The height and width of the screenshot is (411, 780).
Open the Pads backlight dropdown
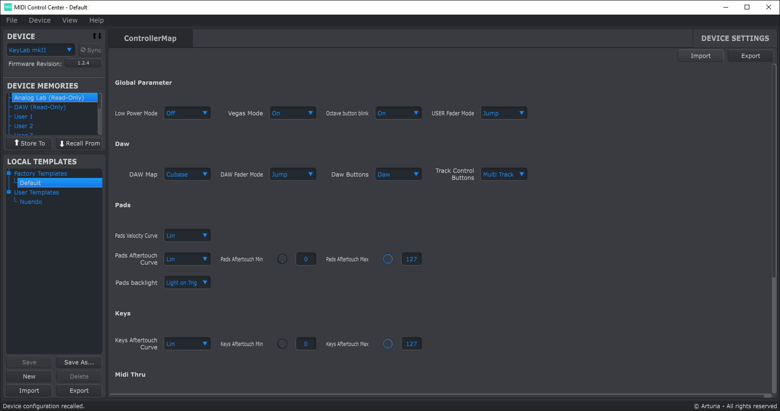coord(187,282)
